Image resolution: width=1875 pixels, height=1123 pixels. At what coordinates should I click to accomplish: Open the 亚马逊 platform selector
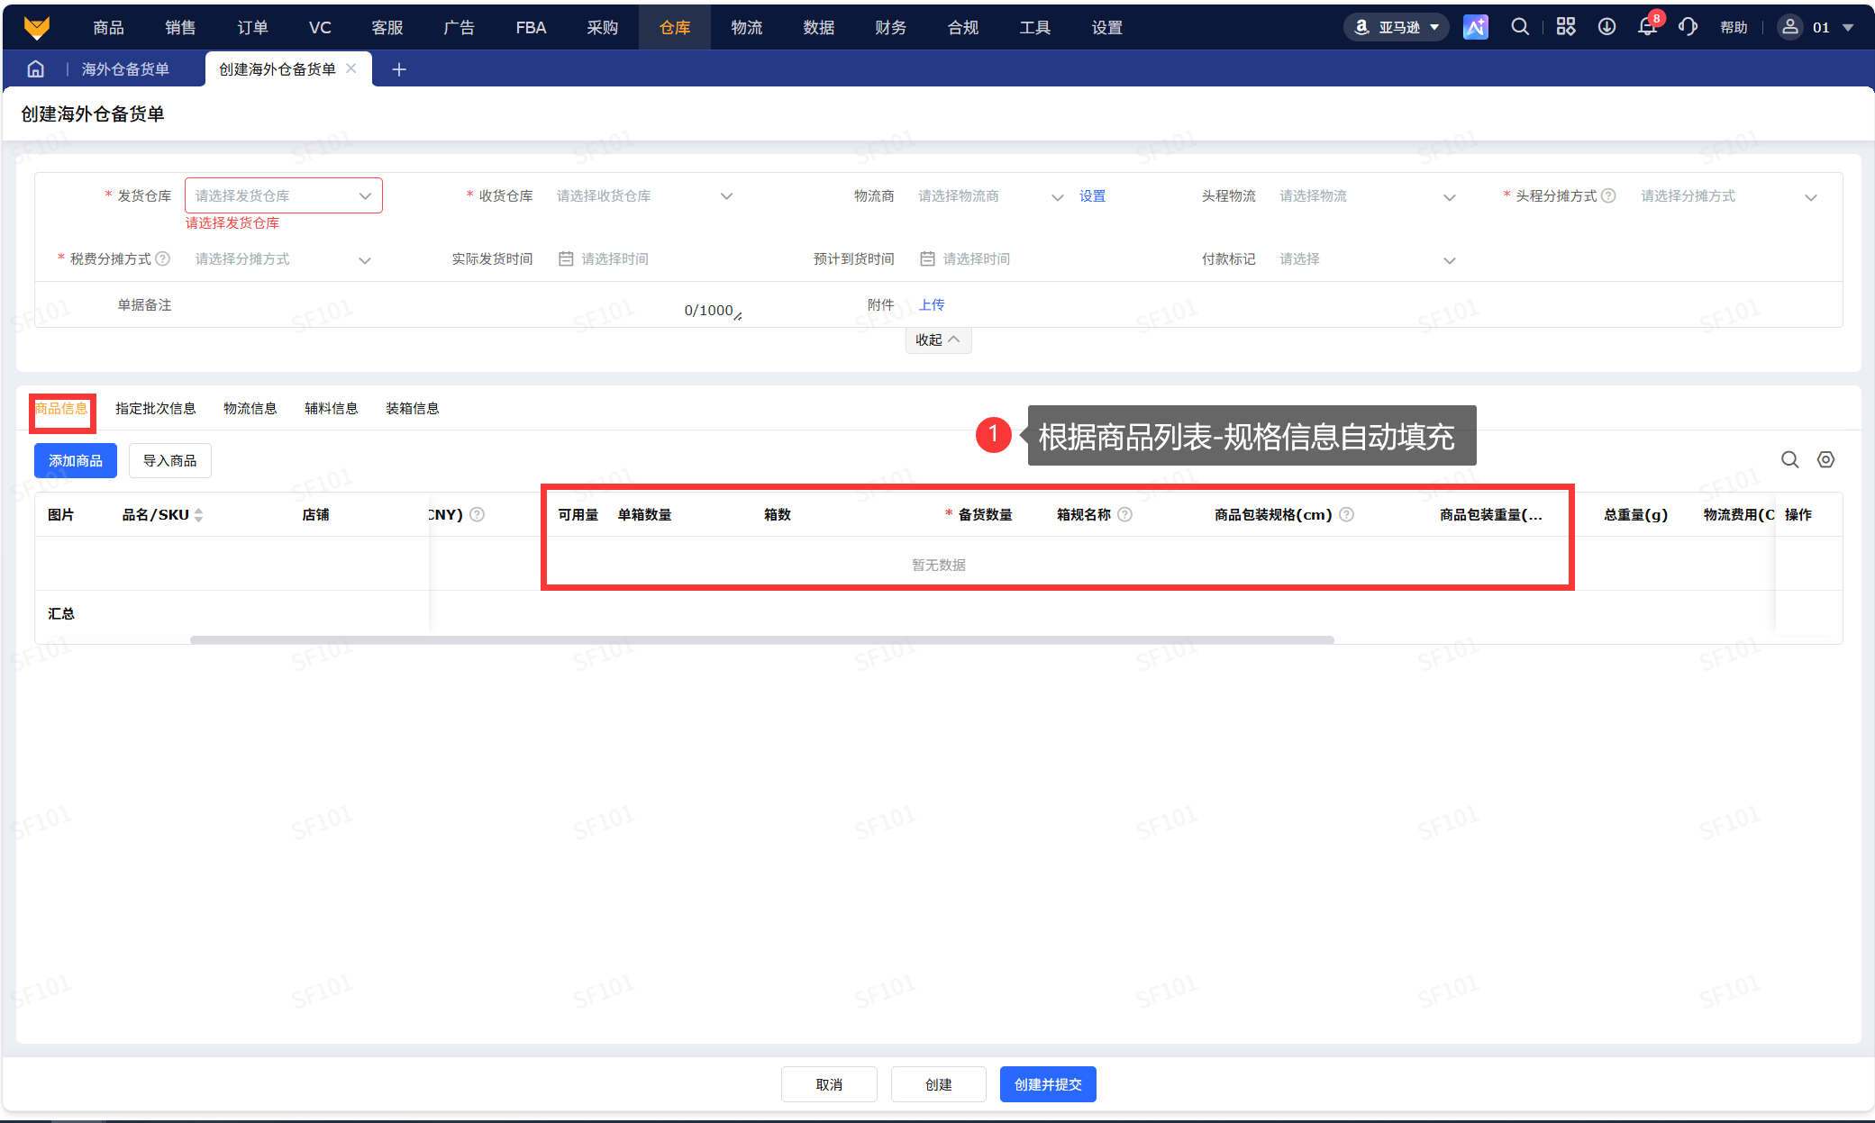[1397, 27]
